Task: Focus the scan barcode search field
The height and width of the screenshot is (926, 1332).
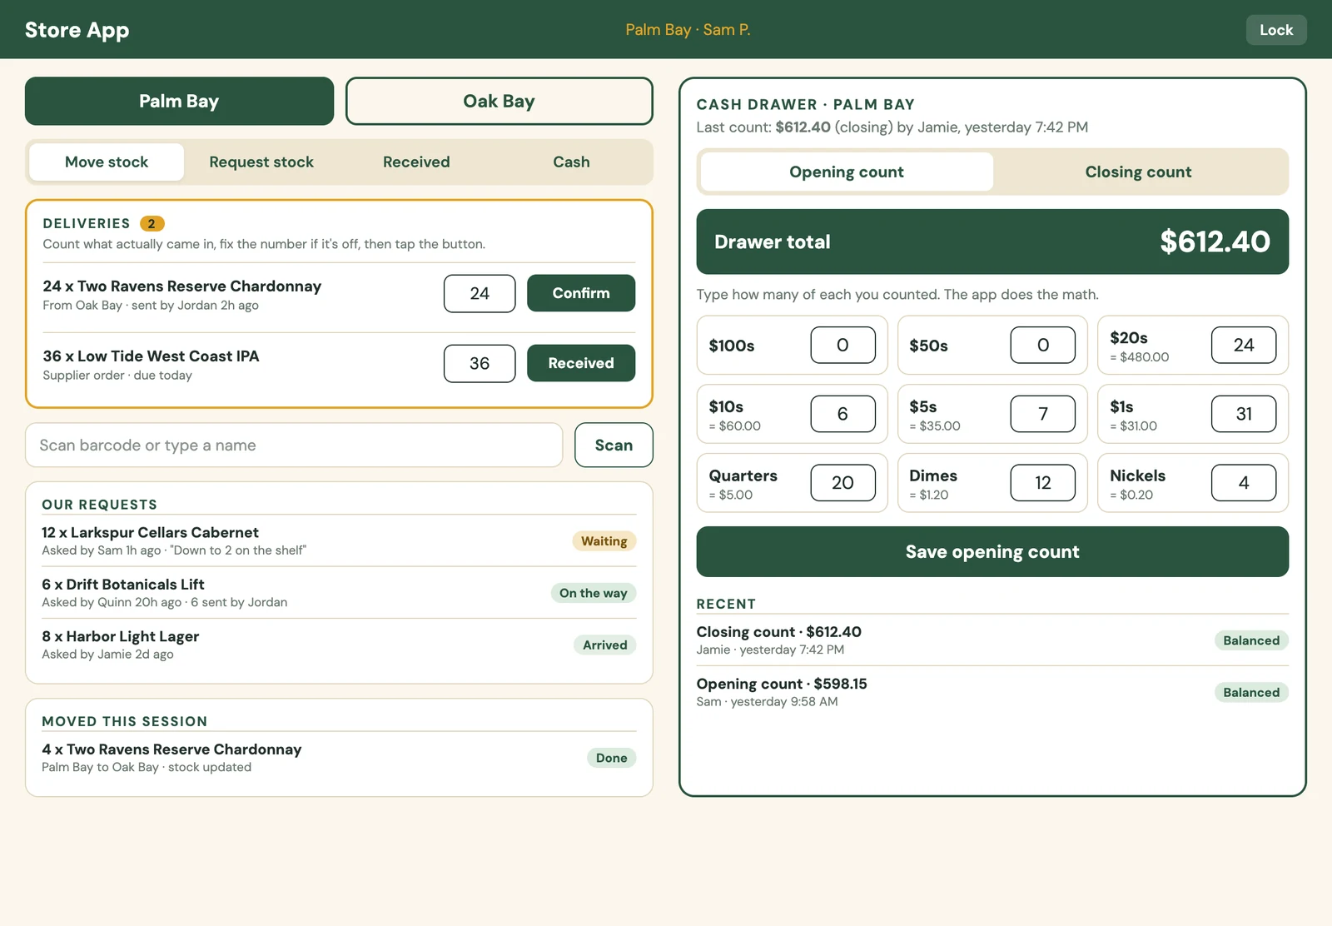Action: click(294, 446)
